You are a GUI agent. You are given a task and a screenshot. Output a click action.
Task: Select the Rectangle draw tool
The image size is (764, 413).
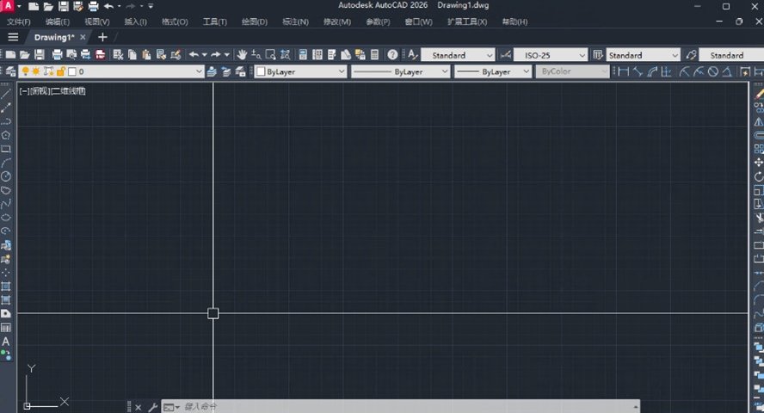pyautogui.click(x=6, y=149)
